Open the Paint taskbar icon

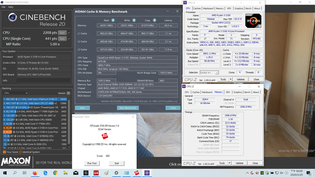coord(106,173)
